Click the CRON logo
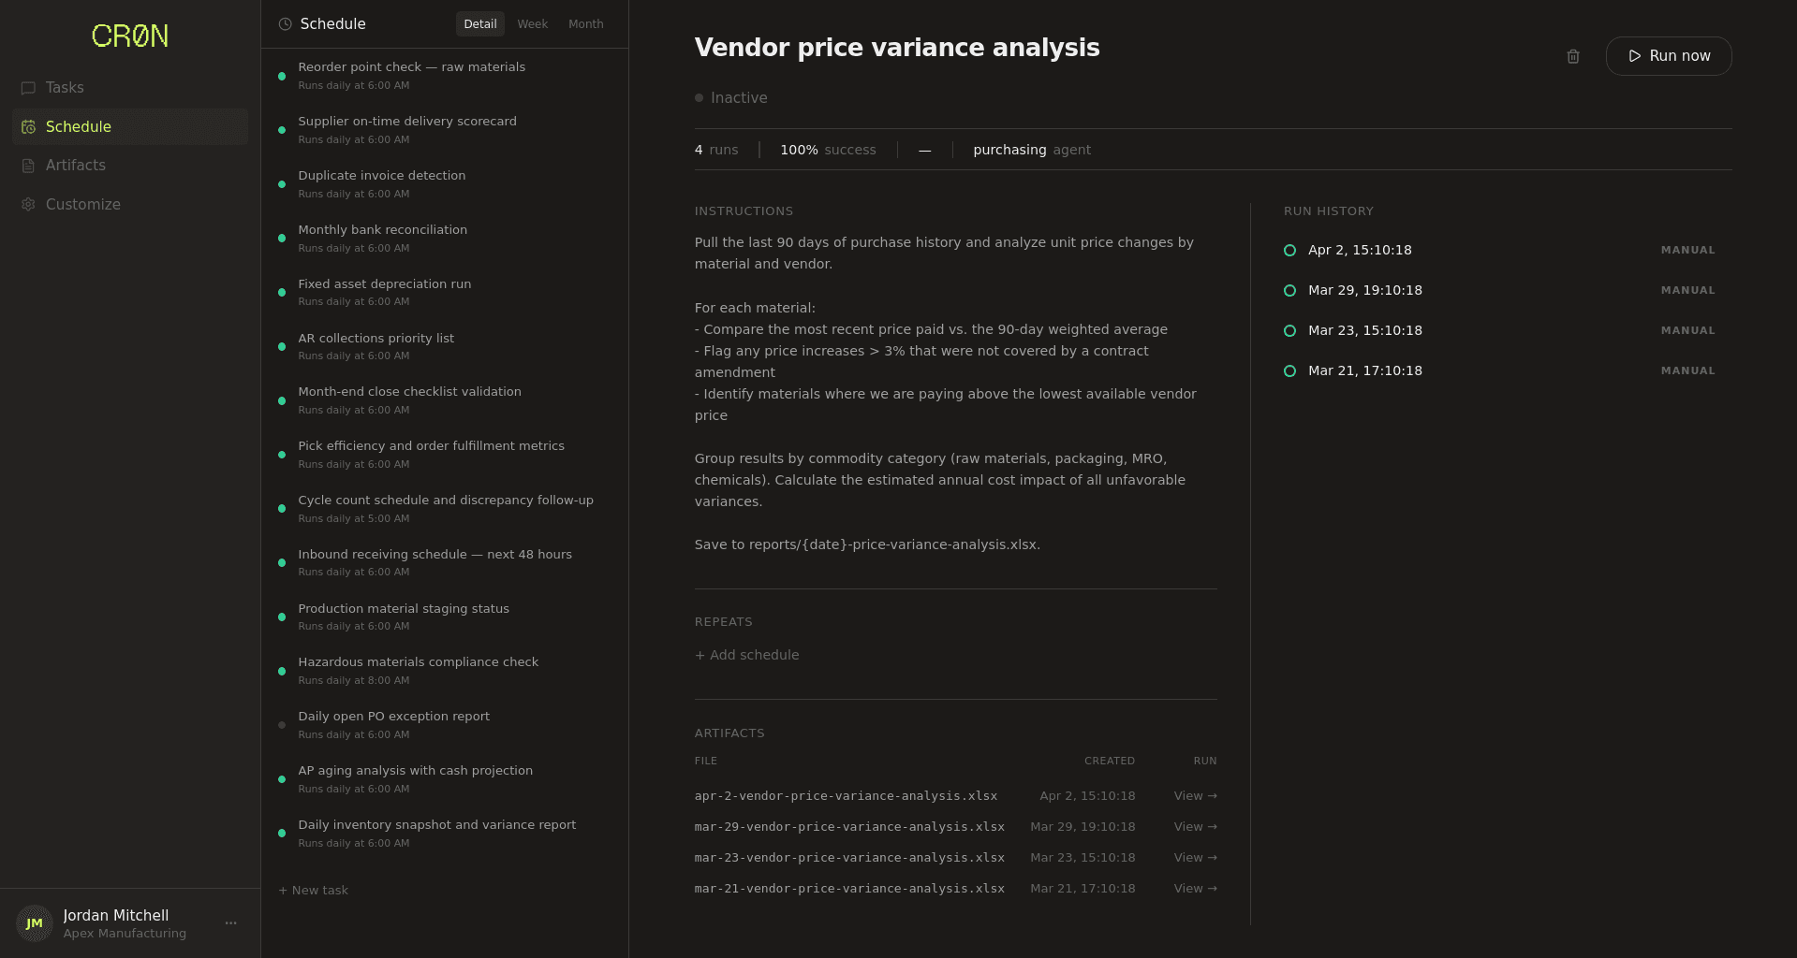The width and height of the screenshot is (1797, 958). point(130,36)
